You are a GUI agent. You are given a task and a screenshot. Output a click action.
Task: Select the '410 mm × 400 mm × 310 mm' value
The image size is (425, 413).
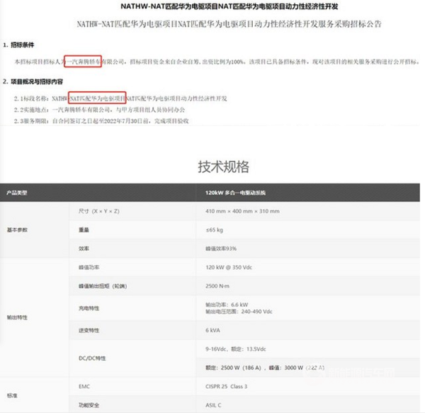point(242,212)
